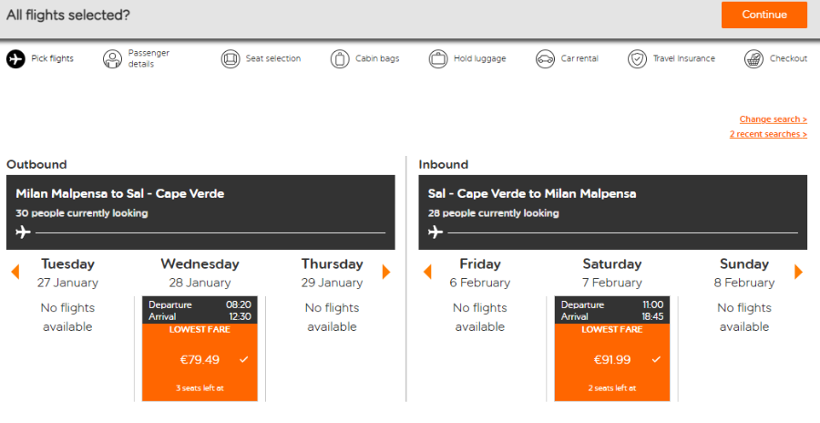Select the Seat selection step icon
This screenshot has width=820, height=423.
point(231,58)
